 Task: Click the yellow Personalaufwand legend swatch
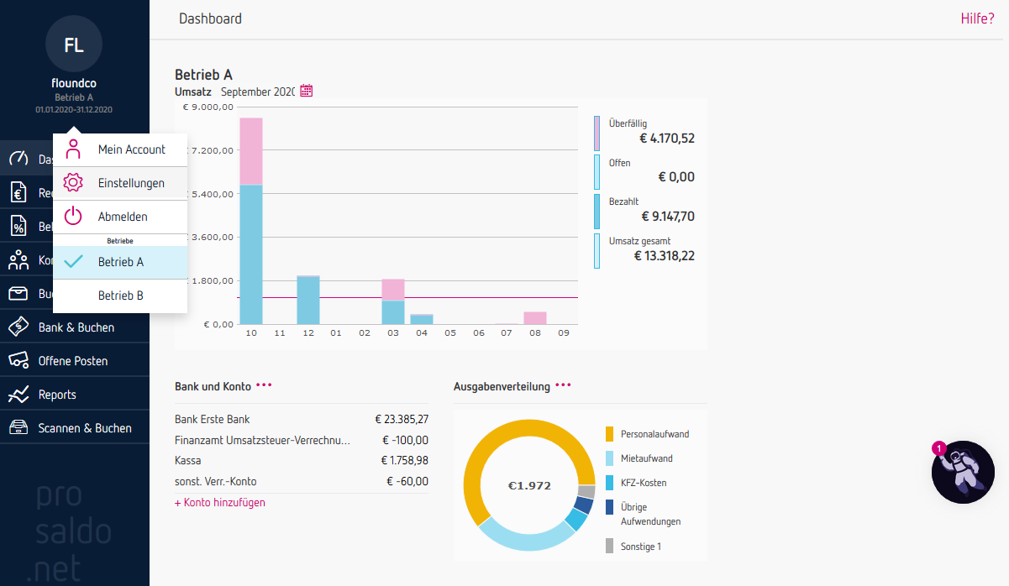(x=609, y=434)
